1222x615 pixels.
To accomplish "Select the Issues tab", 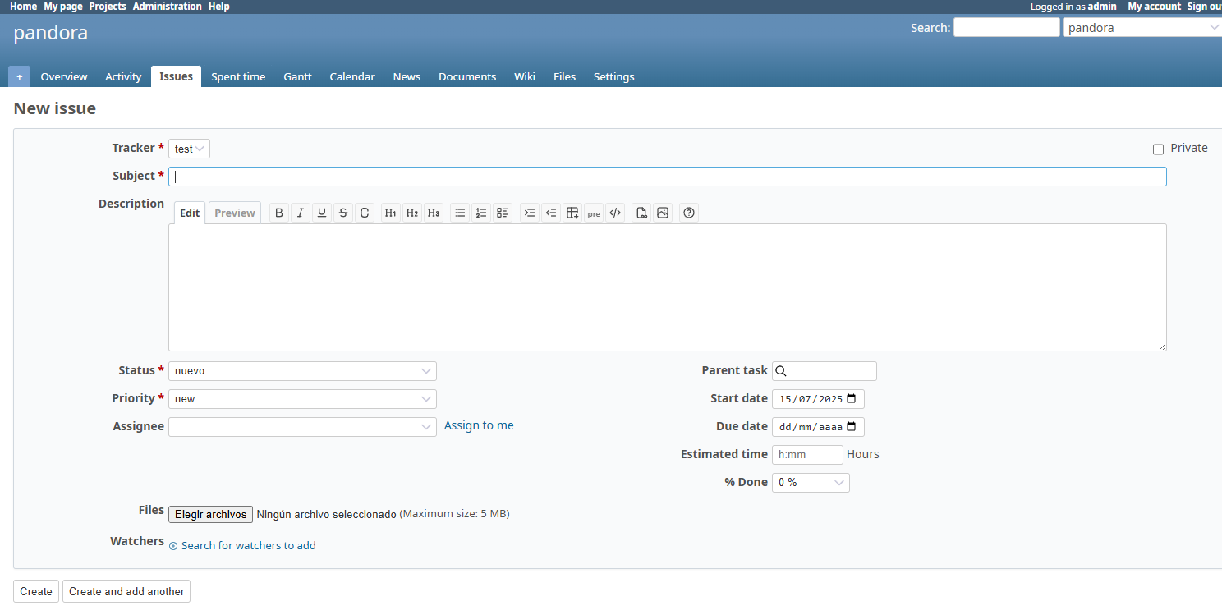I will (x=177, y=76).
